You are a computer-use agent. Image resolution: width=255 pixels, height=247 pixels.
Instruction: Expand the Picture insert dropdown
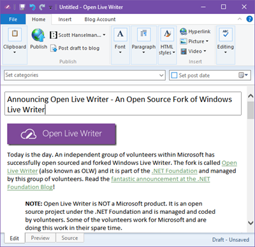tap(194, 41)
